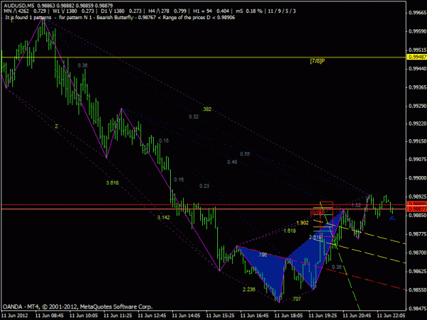Screen dimensions: 427x320
Task: Click the 11 Jun 14:05 time label
Action: (187, 315)
